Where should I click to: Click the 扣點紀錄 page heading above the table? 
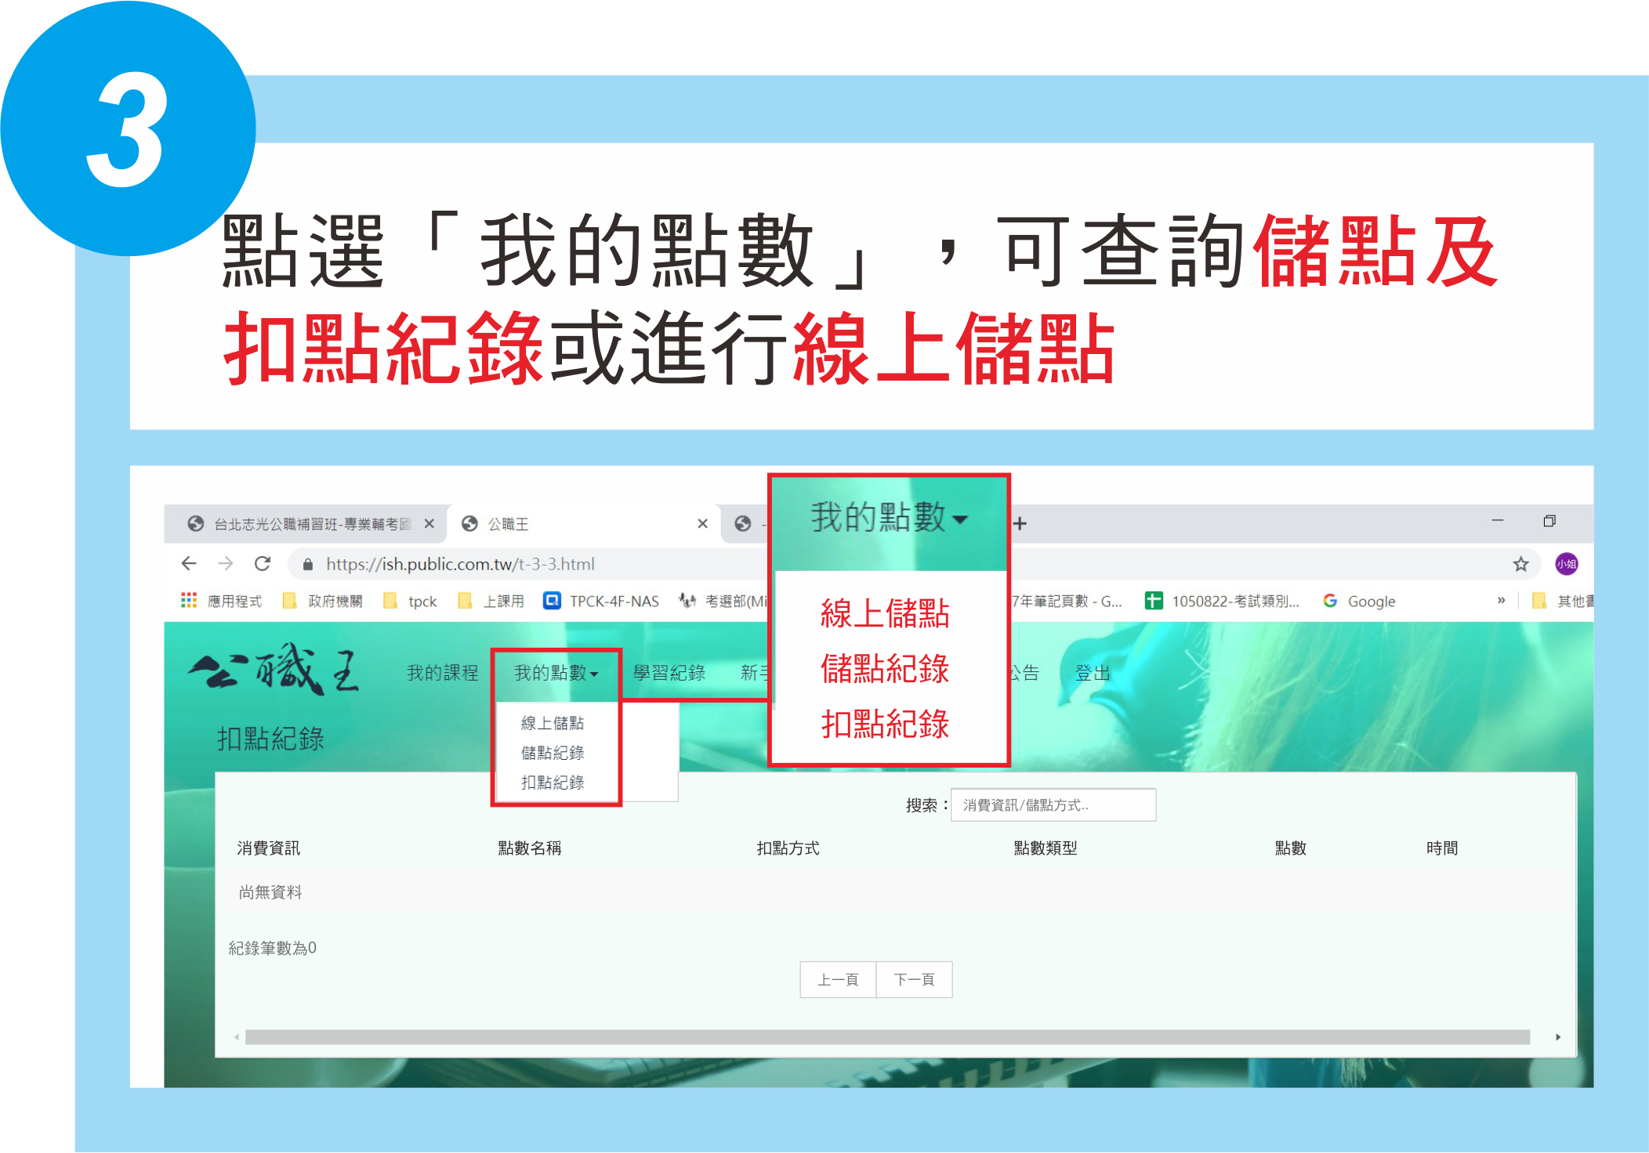[270, 739]
